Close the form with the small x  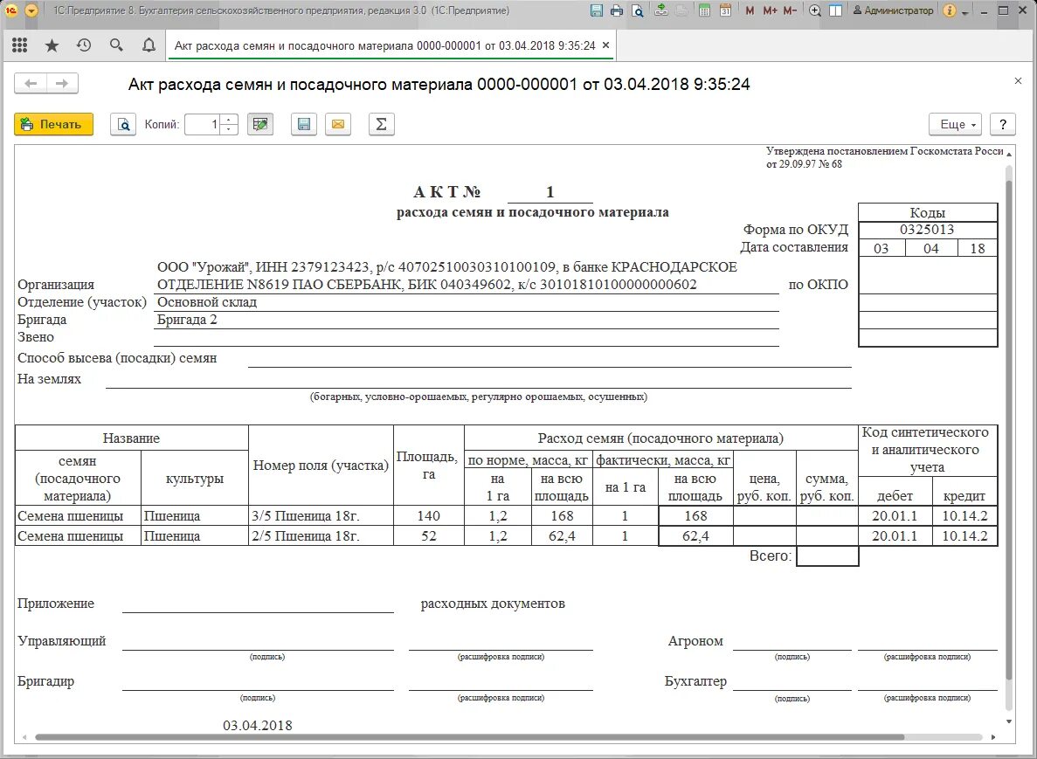click(1018, 80)
